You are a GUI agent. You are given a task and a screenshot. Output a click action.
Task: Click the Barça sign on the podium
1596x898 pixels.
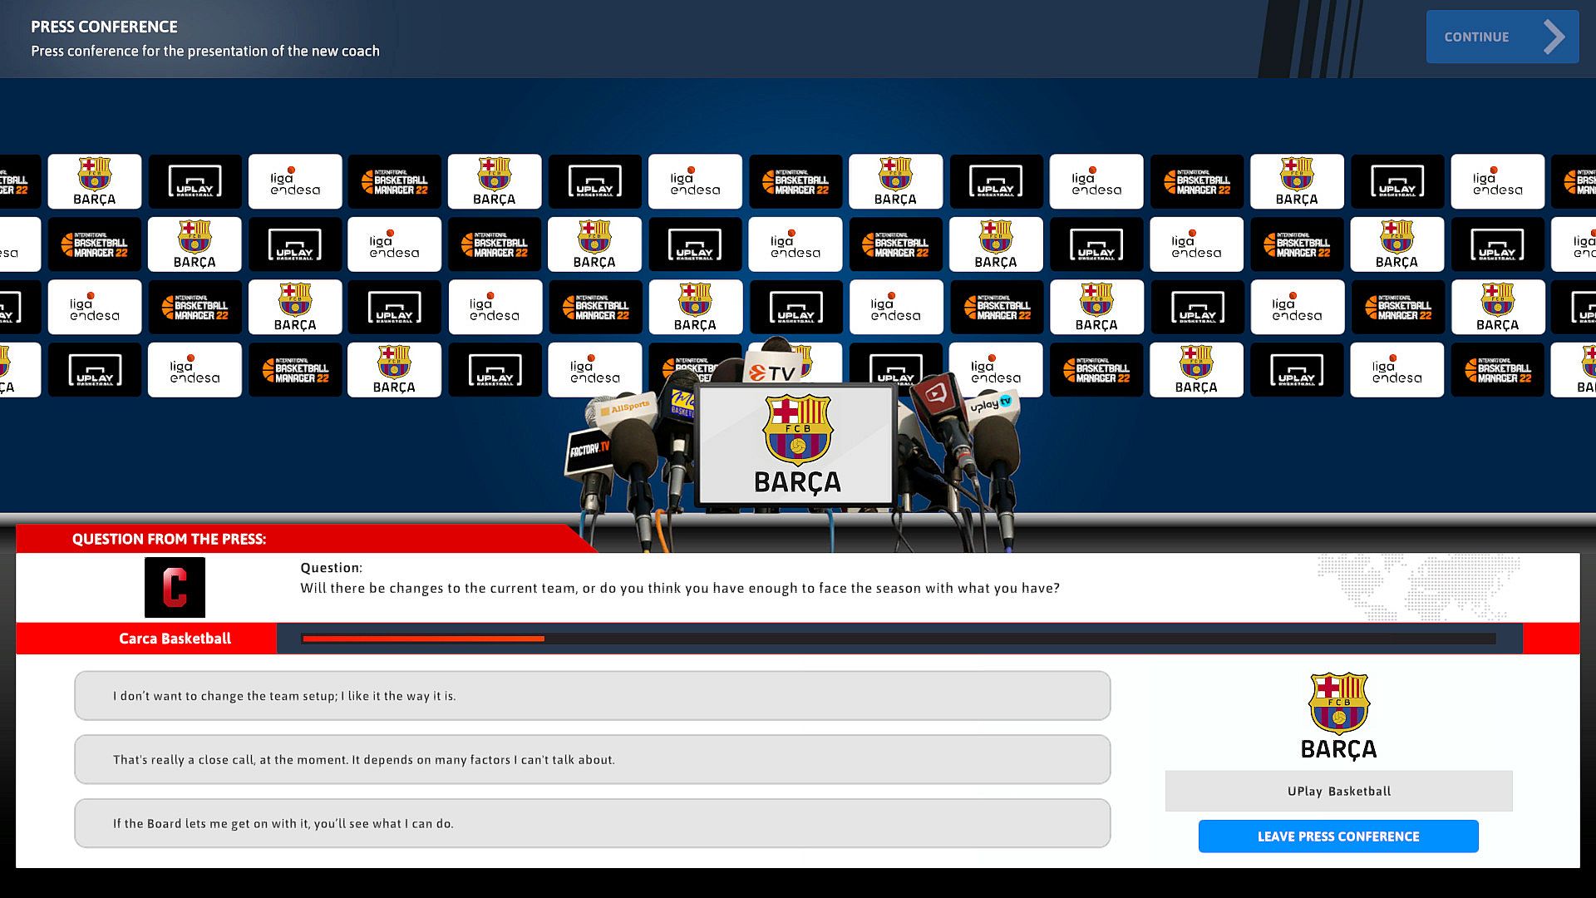(x=796, y=447)
